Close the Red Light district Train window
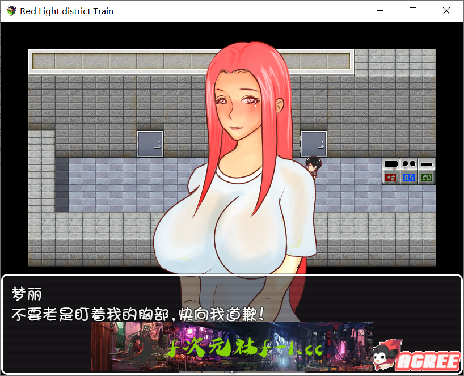 (x=445, y=11)
